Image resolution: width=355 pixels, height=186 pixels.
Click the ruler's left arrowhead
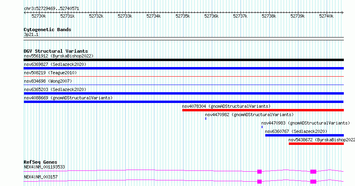tap(25, 13)
